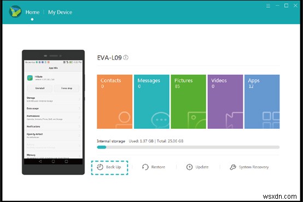The height and width of the screenshot is (202, 303).
Task: Click the camera icon on Videos tile
Action: pyautogui.click(x=234, y=120)
